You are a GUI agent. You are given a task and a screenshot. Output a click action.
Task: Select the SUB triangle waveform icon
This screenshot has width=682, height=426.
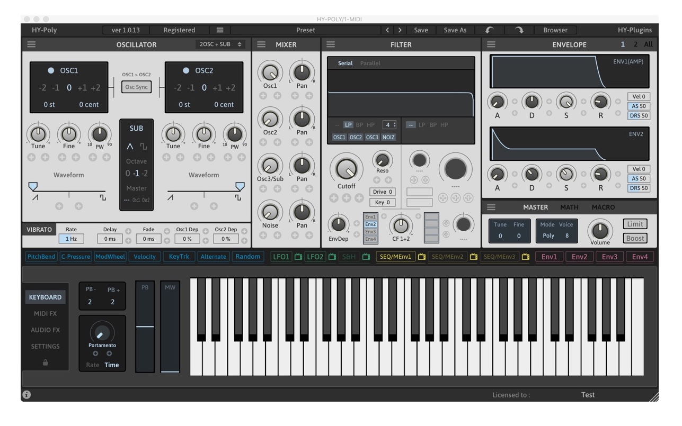[130, 147]
